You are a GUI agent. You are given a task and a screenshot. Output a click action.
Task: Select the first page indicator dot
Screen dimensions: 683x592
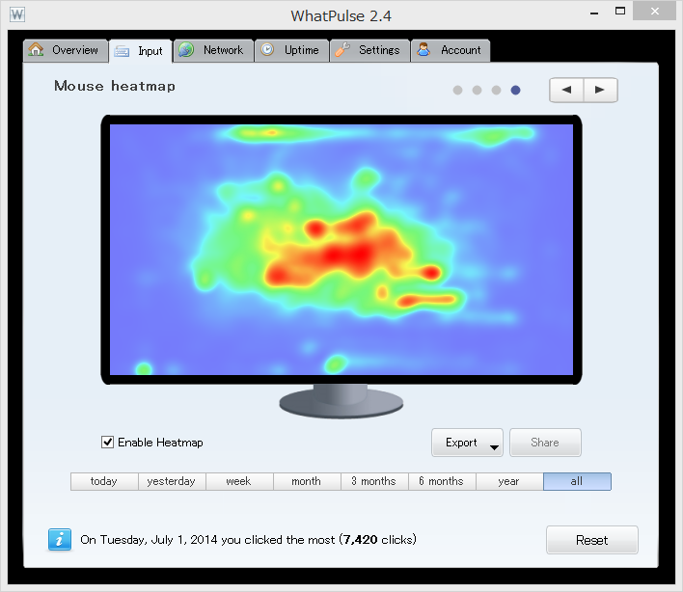(x=457, y=90)
